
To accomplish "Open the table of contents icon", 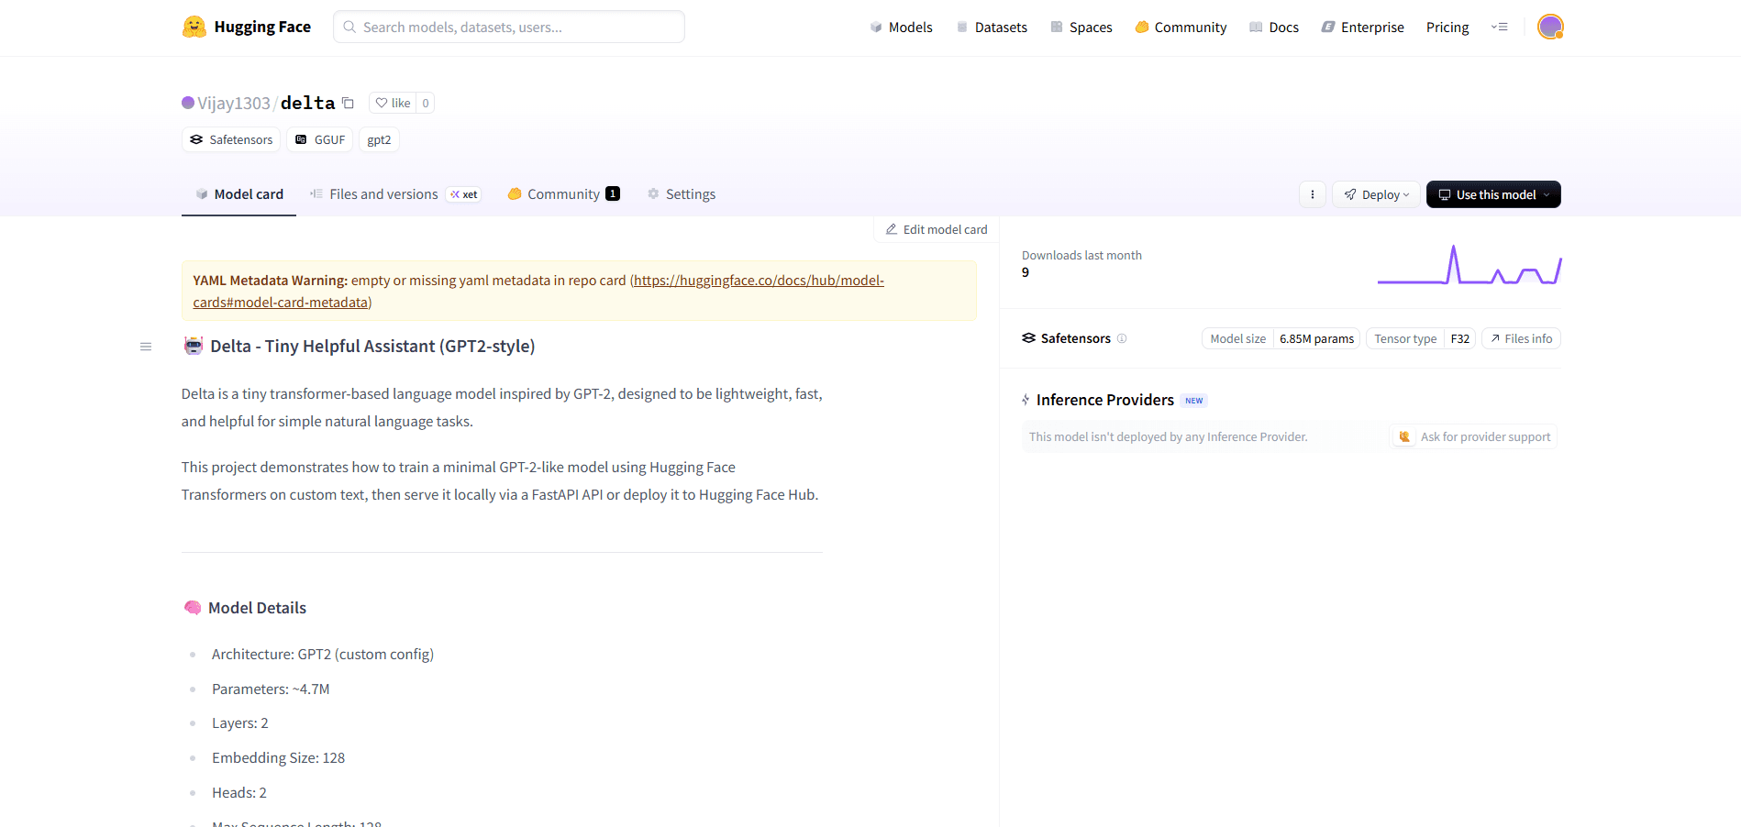I will click(146, 347).
